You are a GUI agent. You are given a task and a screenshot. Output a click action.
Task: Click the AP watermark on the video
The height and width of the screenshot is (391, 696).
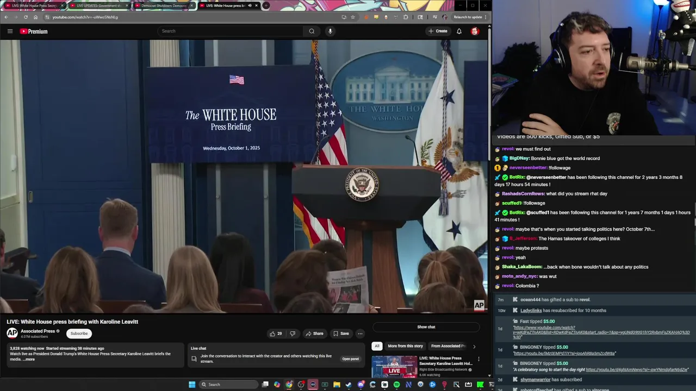(479, 306)
